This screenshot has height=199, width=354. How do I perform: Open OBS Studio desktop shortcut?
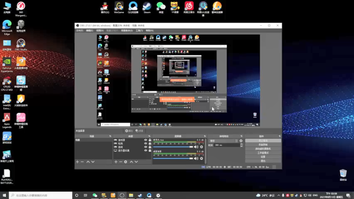(x=21, y=45)
